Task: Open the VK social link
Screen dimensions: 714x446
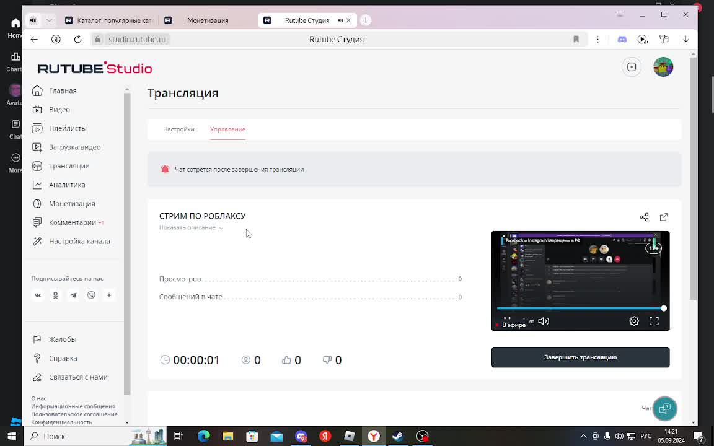Action: (x=38, y=295)
